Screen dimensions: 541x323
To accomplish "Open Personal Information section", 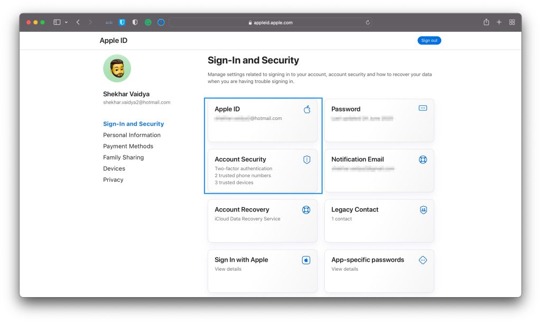I will pos(132,135).
